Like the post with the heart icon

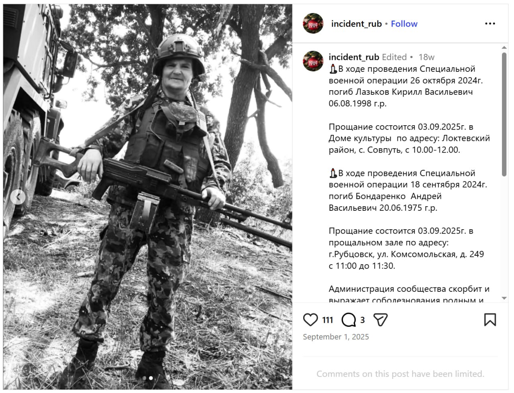click(x=310, y=320)
